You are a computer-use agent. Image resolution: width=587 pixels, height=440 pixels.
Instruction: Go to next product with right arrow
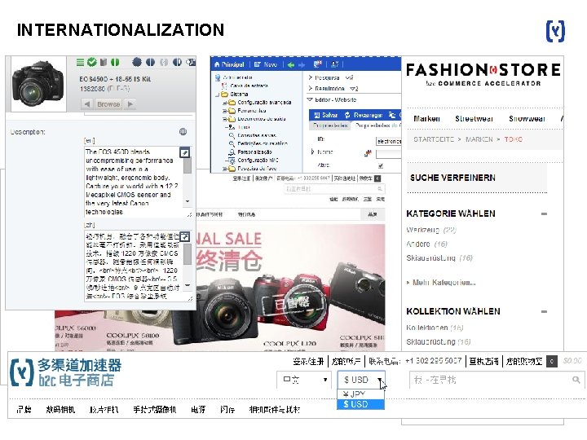[x=130, y=104]
